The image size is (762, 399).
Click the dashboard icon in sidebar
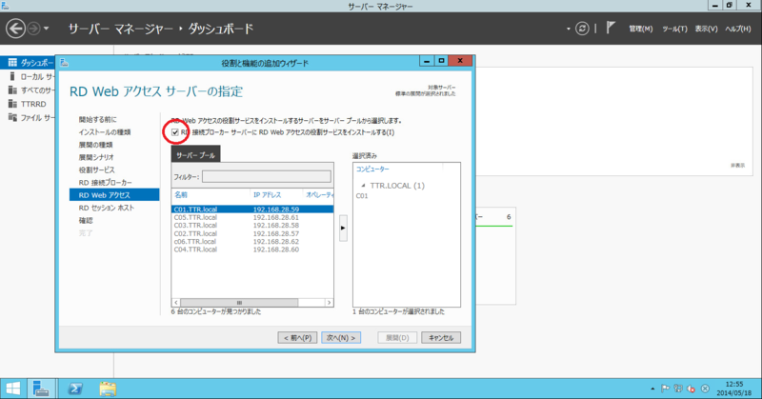12,63
